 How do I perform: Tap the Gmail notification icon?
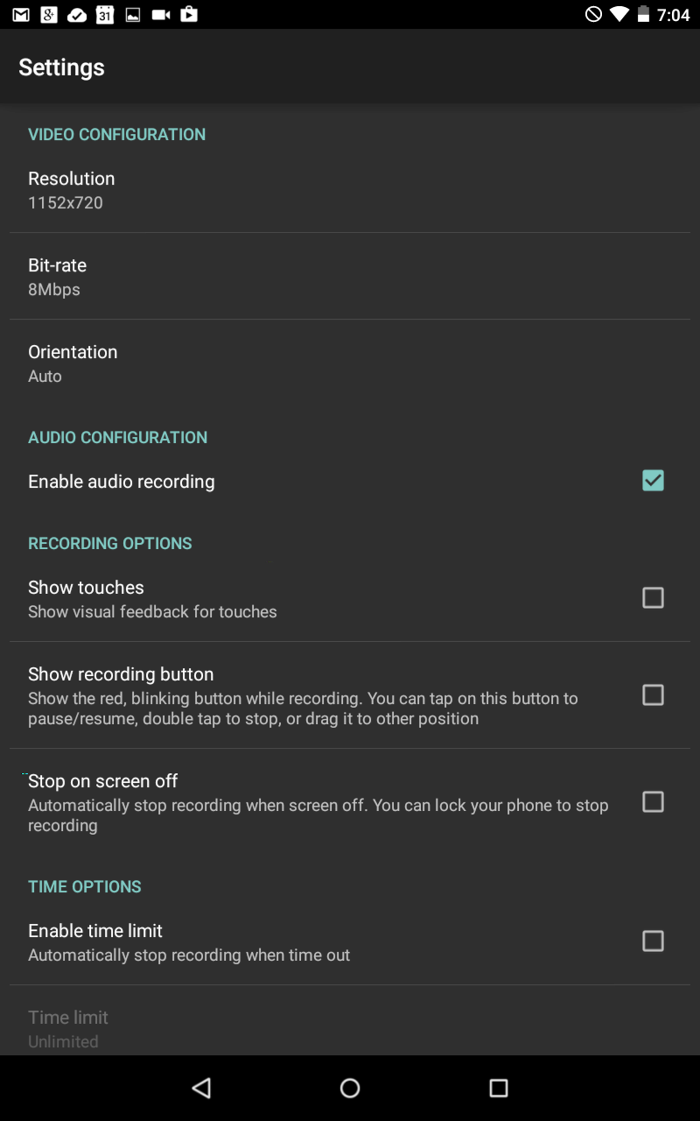21,15
